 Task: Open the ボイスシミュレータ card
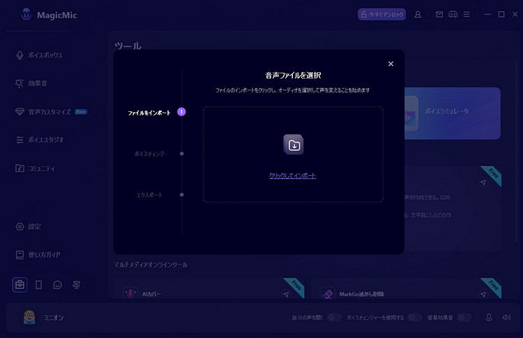click(x=453, y=113)
